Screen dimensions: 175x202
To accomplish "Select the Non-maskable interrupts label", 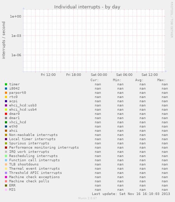I will [33, 135].
